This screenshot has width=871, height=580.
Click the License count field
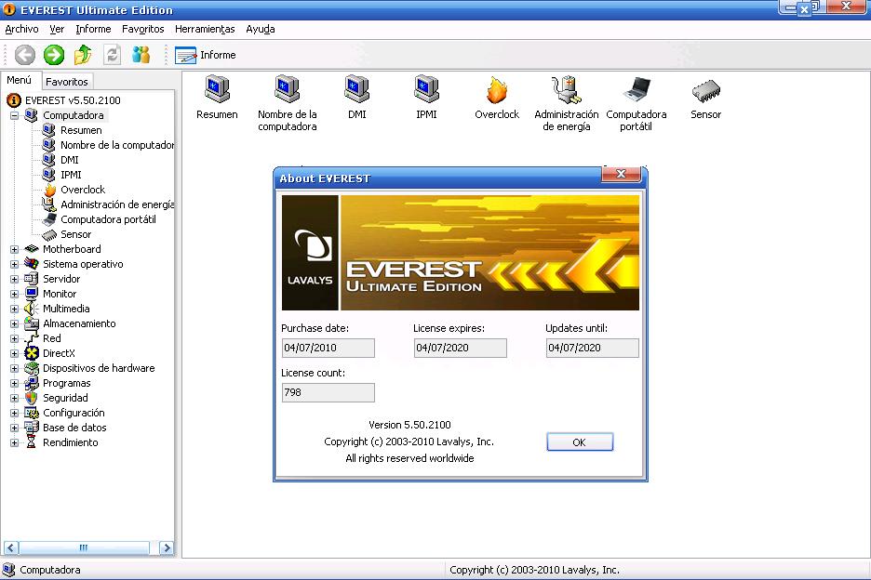[x=328, y=392]
